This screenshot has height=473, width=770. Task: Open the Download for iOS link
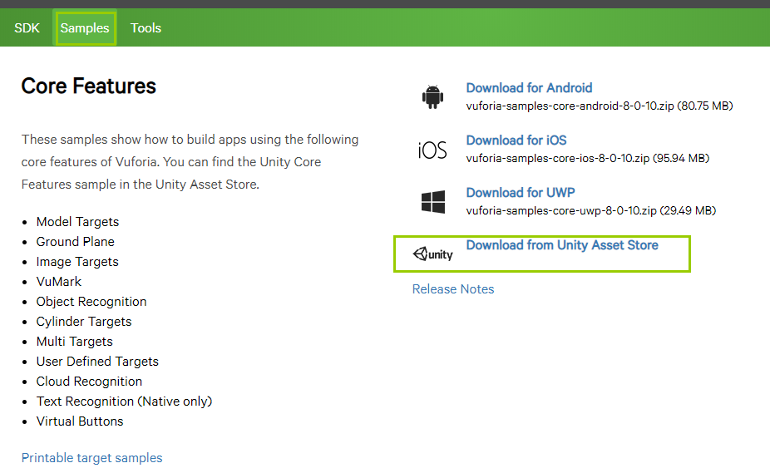point(516,140)
